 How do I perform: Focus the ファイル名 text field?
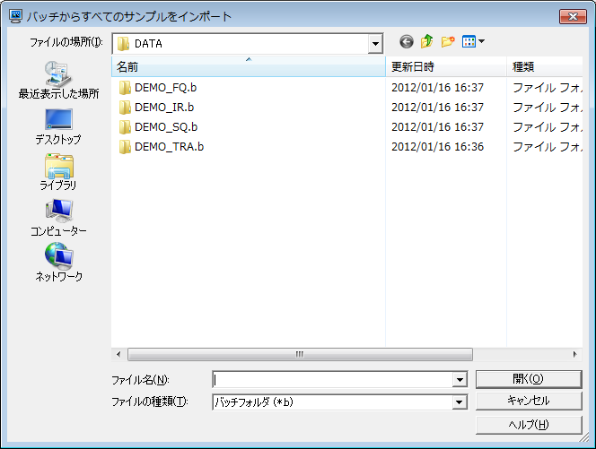click(333, 379)
